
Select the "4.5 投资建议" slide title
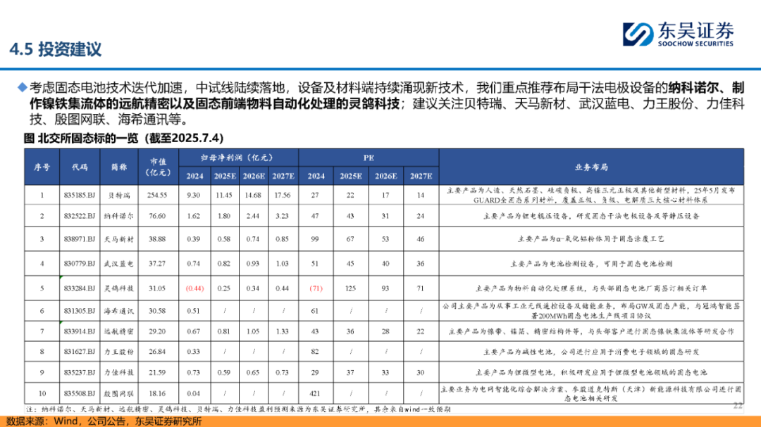56,49
